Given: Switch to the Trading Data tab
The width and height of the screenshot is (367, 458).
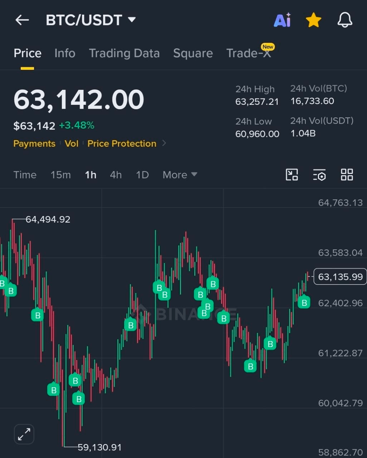Looking at the screenshot, I should point(124,53).
